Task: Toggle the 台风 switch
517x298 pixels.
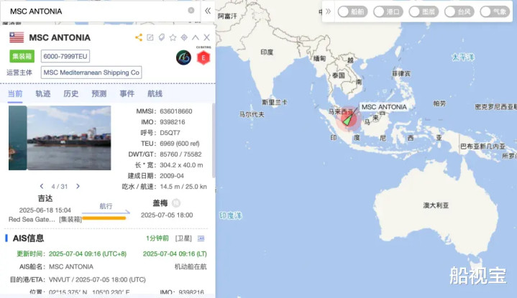Action: coord(459,11)
